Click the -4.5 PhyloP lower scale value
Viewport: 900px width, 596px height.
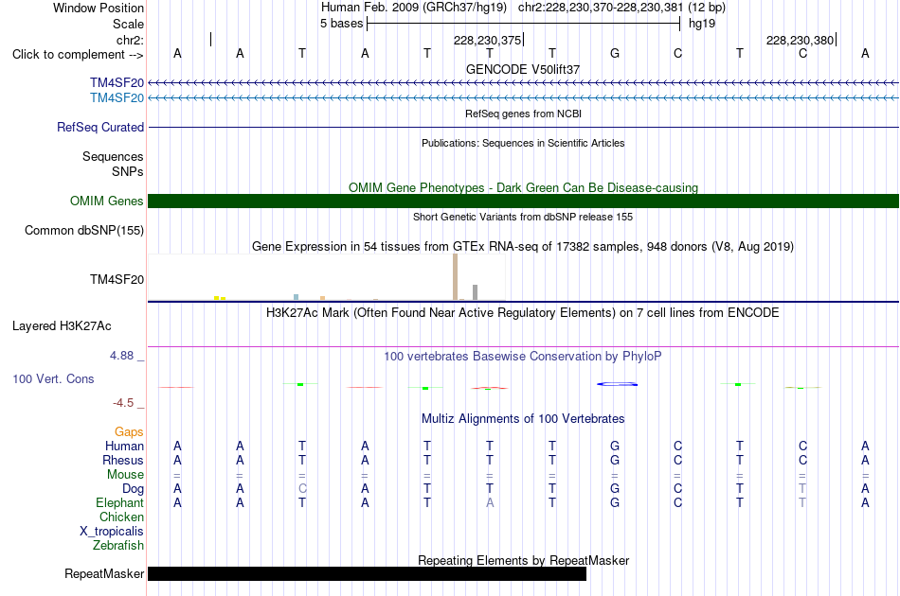[x=123, y=403]
